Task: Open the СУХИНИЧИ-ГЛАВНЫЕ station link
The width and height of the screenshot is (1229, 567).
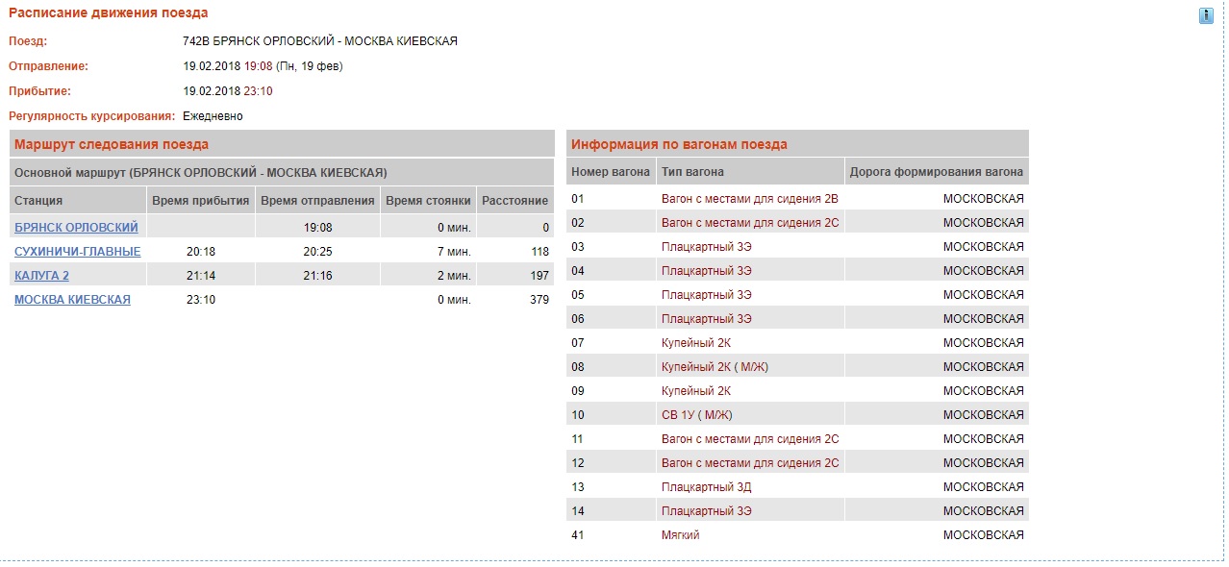Action: [x=77, y=252]
